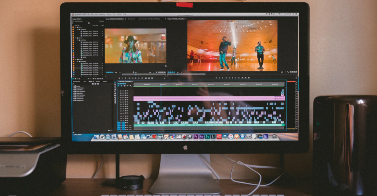Open the Window menu
Image resolution: width=377 pixels, height=196 pixels.
pos(119,14)
